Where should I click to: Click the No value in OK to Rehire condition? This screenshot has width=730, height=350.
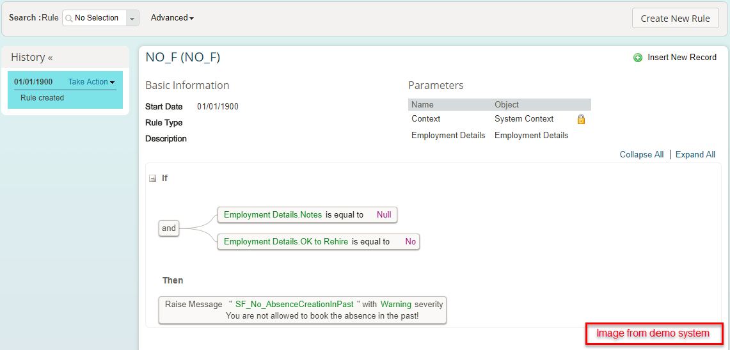point(411,242)
